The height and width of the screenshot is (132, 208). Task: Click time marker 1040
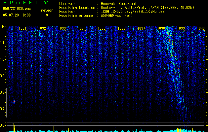[x=201, y=28]
